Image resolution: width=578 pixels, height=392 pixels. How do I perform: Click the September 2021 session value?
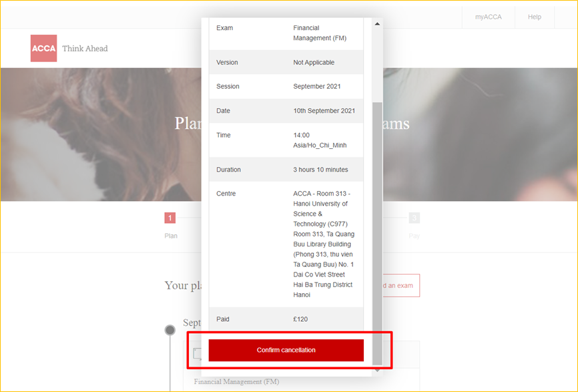click(x=316, y=86)
